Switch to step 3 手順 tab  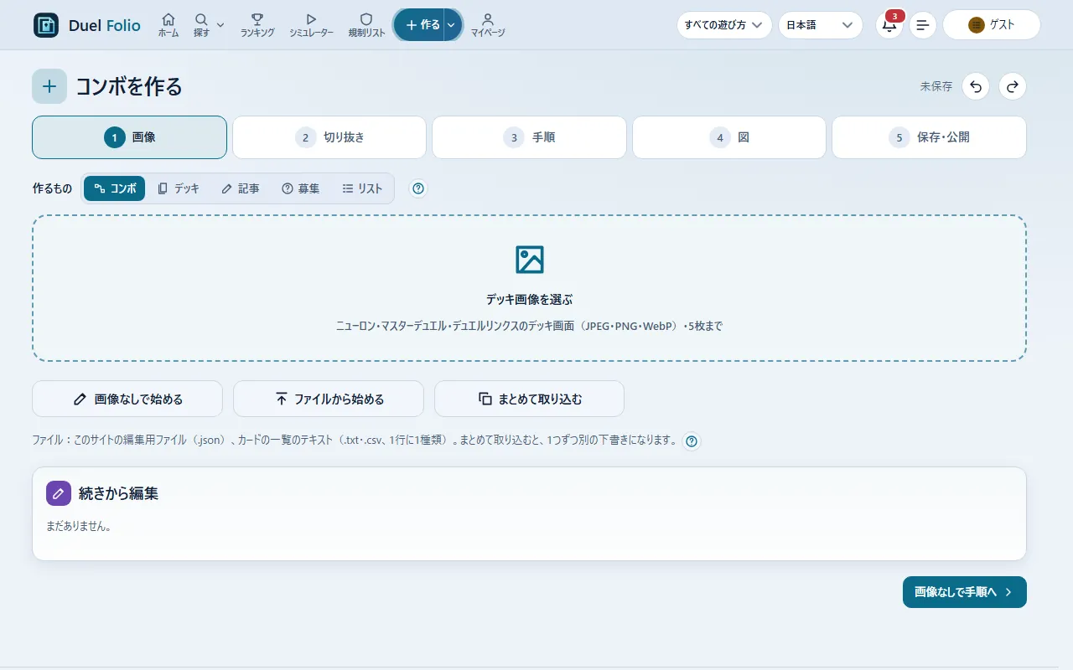coord(529,137)
